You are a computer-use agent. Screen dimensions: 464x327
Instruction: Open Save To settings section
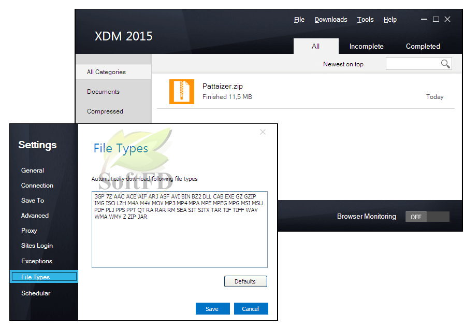[x=33, y=201]
